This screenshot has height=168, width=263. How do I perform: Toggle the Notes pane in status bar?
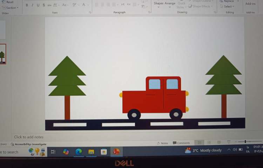coord(163,143)
